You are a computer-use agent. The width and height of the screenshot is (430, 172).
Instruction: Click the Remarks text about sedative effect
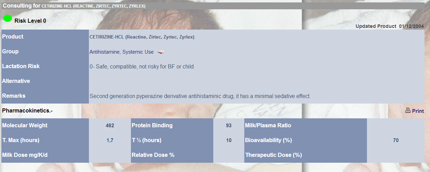click(200, 96)
